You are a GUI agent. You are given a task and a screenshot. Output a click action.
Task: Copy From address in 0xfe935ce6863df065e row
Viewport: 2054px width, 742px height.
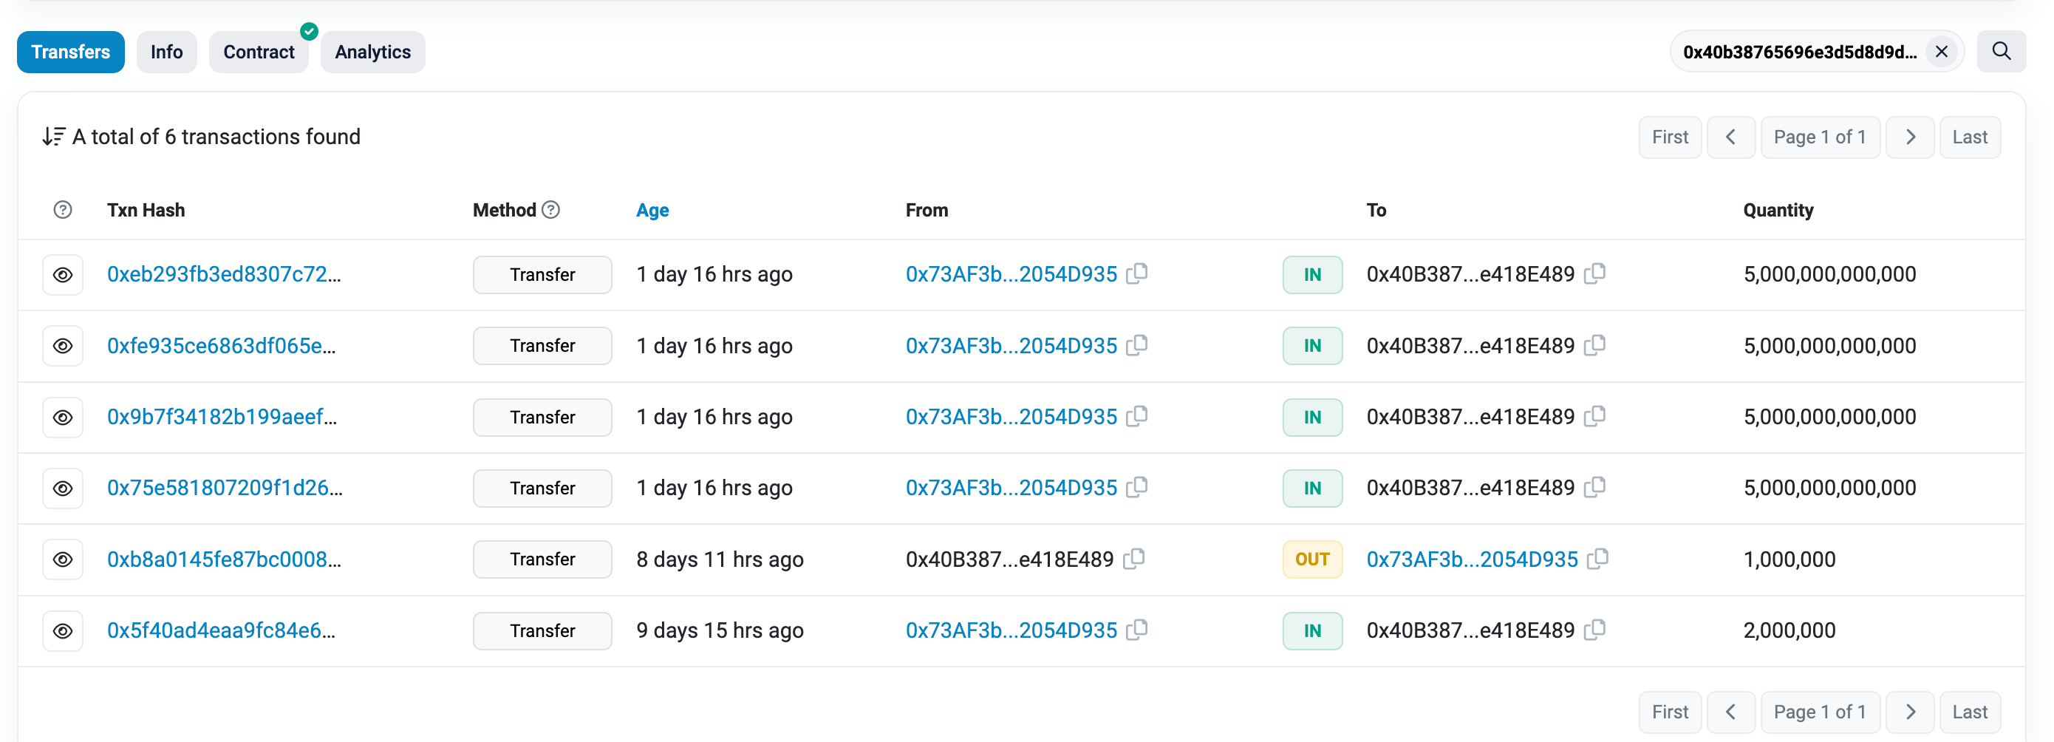click(x=1137, y=345)
